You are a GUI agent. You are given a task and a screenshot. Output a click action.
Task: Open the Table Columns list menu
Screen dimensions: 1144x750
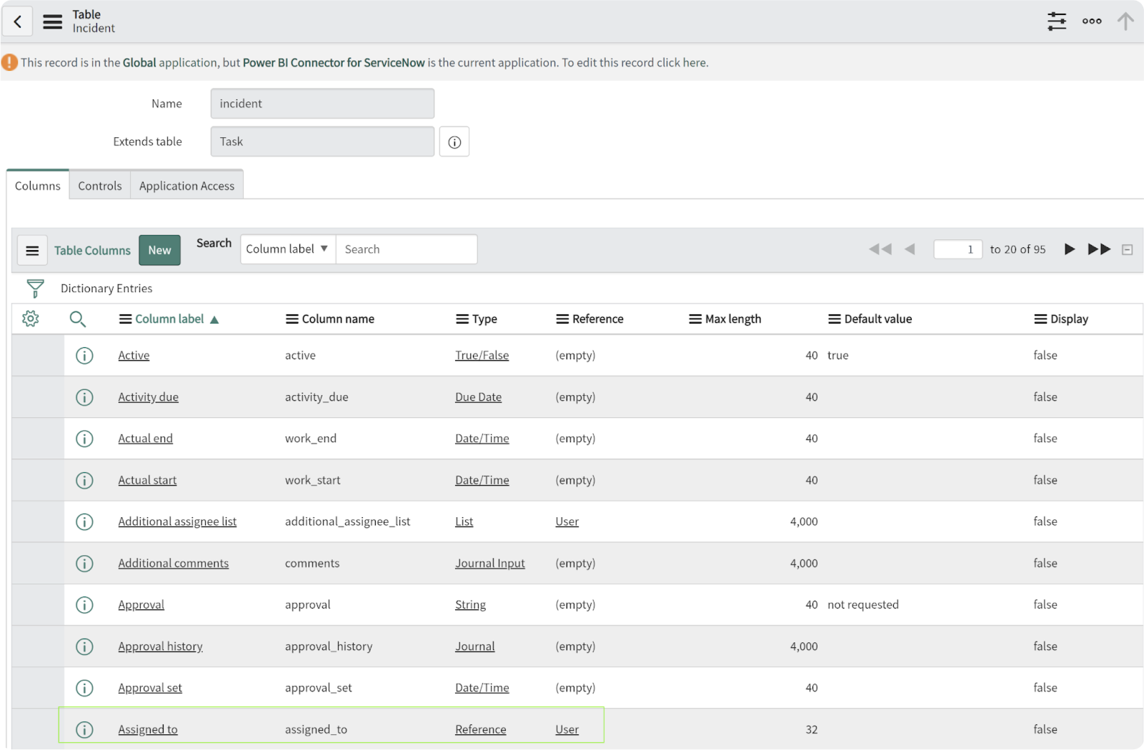(32, 250)
